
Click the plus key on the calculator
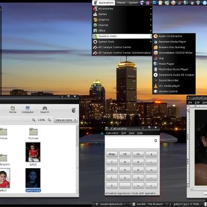tap(151, 186)
